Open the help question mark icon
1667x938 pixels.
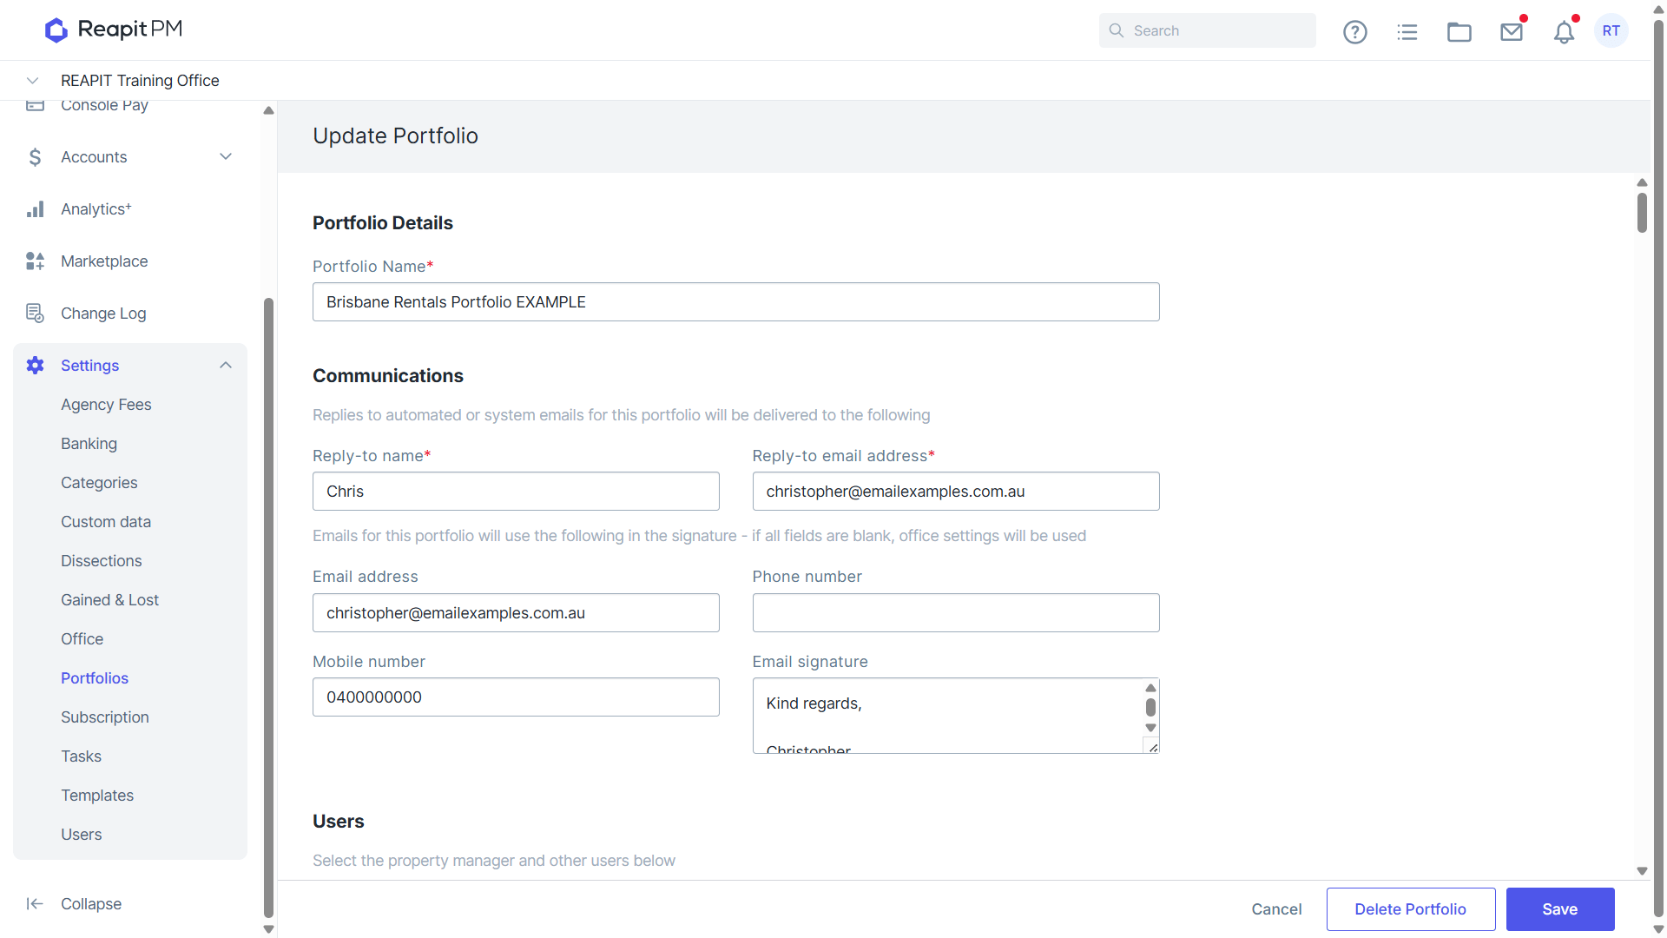click(1354, 32)
